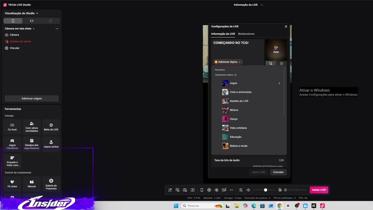This screenshot has width=373, height=210.
Task: Switch to landscape layout mode
Action: pyautogui.click(x=32, y=21)
